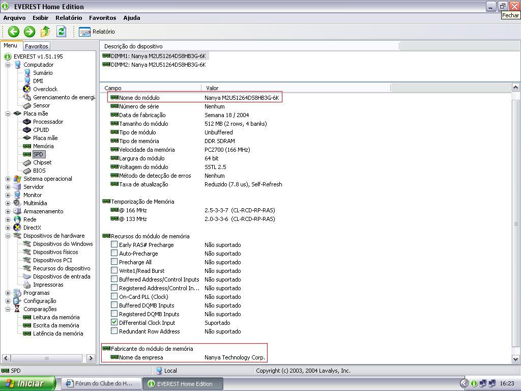Open the Relatório menu

click(x=69, y=18)
